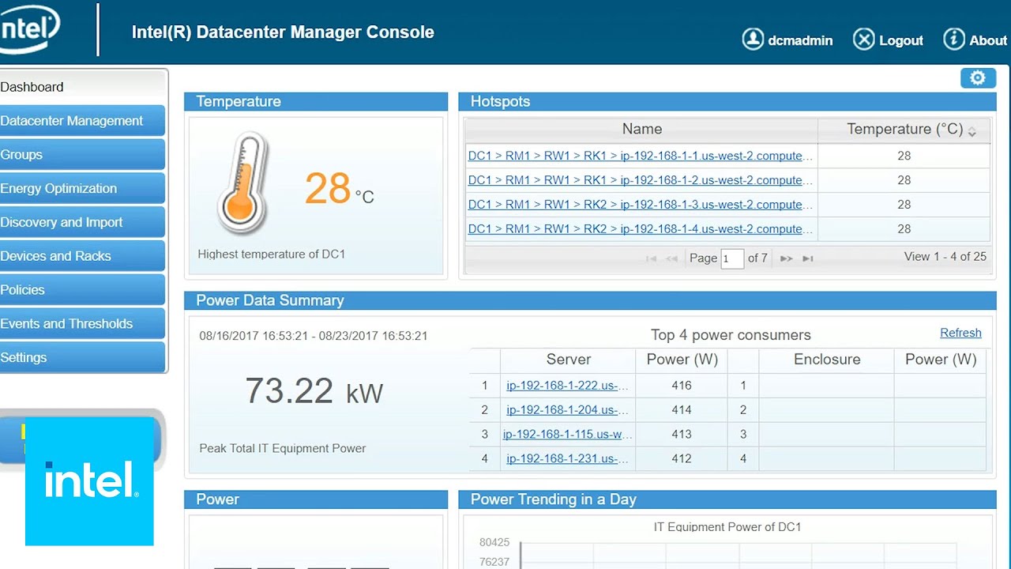Open hotspot link ip-192-168-1-1
1011x569 pixels.
[x=640, y=156]
